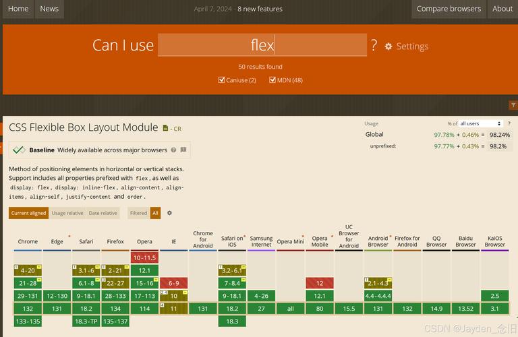Toggle the MDN (48) checkbox
This screenshot has width=518, height=337.
click(x=272, y=80)
